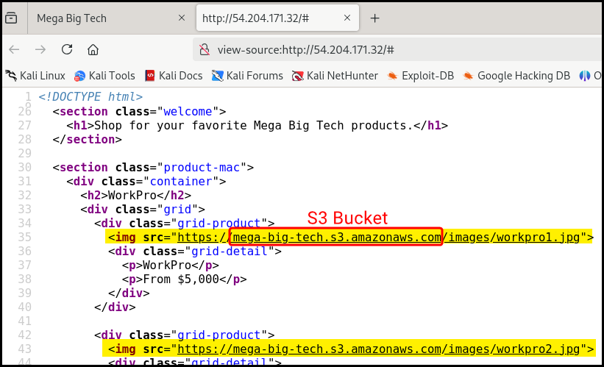Open the Firefox tab overview icon
604x367 pixels.
(x=11, y=18)
